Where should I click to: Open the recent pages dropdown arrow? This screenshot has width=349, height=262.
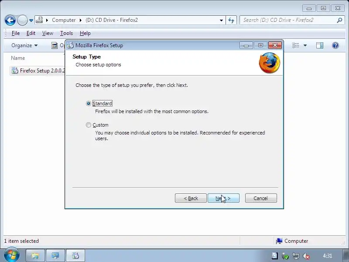31,20
